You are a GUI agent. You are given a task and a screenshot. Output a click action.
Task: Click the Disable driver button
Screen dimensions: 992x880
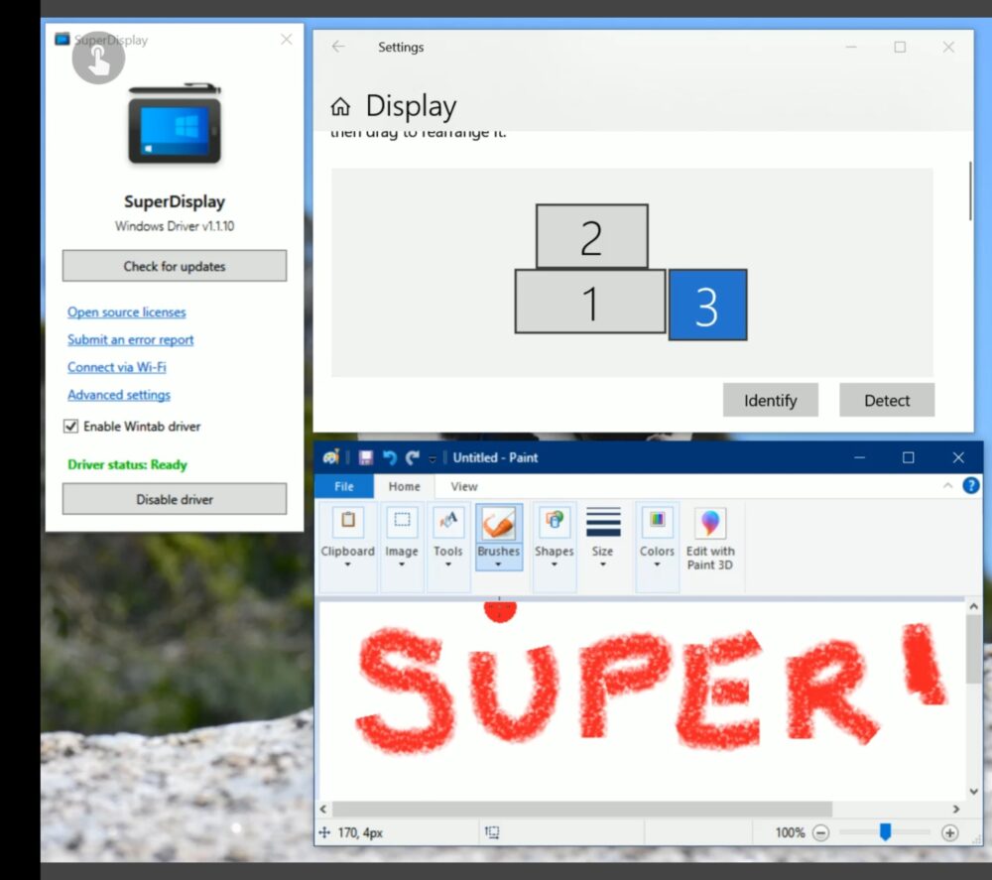174,499
